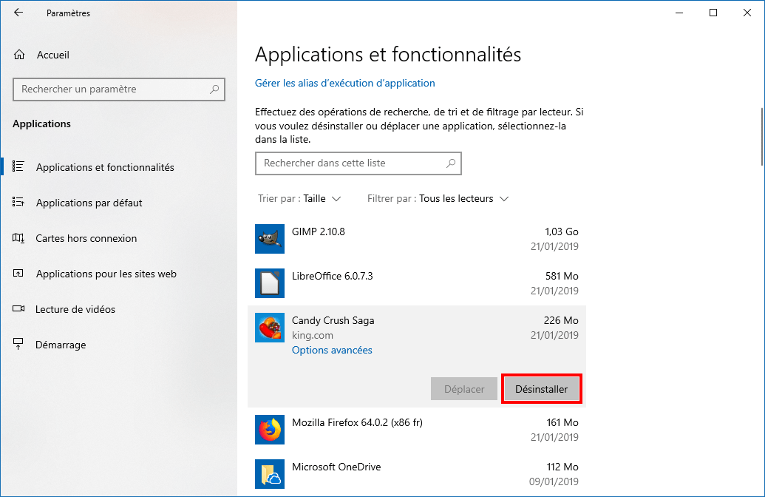Image resolution: width=765 pixels, height=497 pixels.
Task: Click the 09/01/2019 date of OneDrive
Action: click(x=554, y=482)
